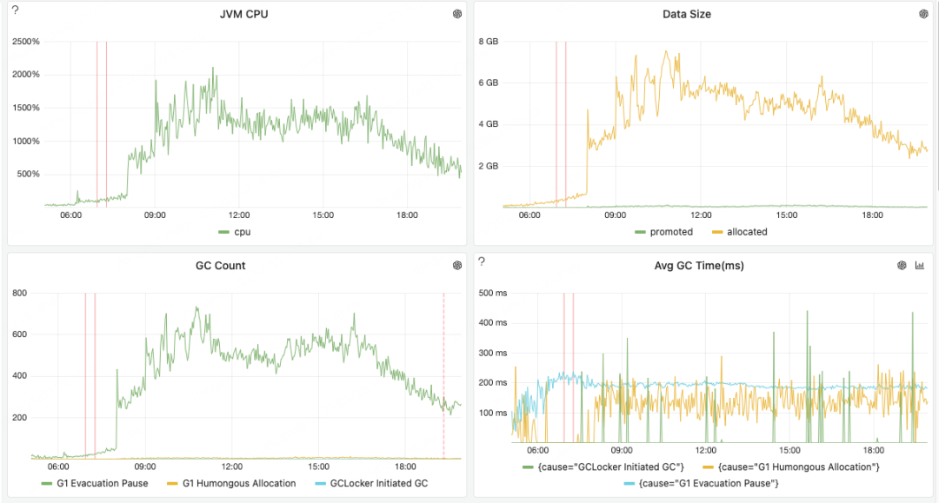939x503 pixels.
Task: Toggle the promoted series legend label
Action: [x=671, y=232]
